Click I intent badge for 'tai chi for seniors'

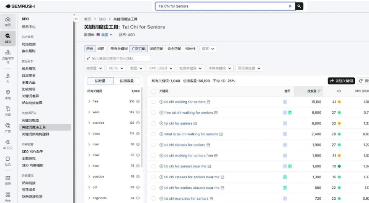(x=285, y=123)
